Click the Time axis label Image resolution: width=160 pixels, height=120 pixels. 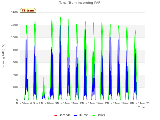pyautogui.click(x=141, y=107)
